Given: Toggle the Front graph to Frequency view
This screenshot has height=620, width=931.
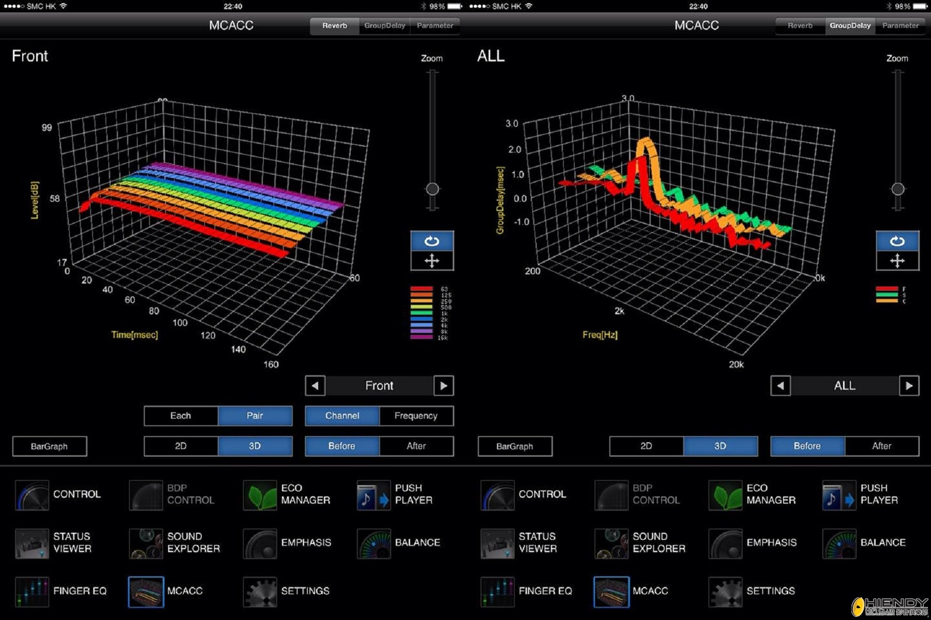Looking at the screenshot, I should tap(416, 416).
